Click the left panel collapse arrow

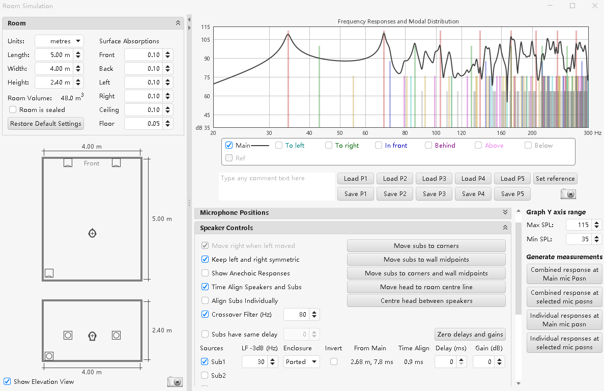(x=189, y=19)
